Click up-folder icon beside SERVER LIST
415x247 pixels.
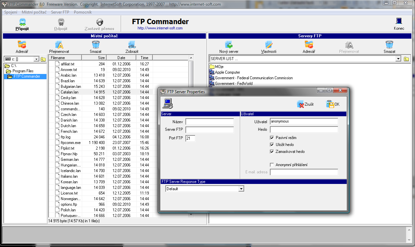tap(406, 59)
